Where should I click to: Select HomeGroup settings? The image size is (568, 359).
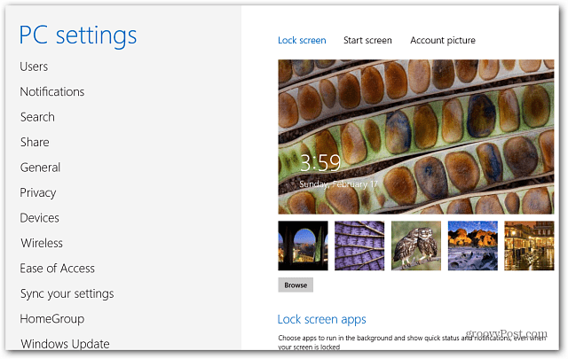(52, 319)
